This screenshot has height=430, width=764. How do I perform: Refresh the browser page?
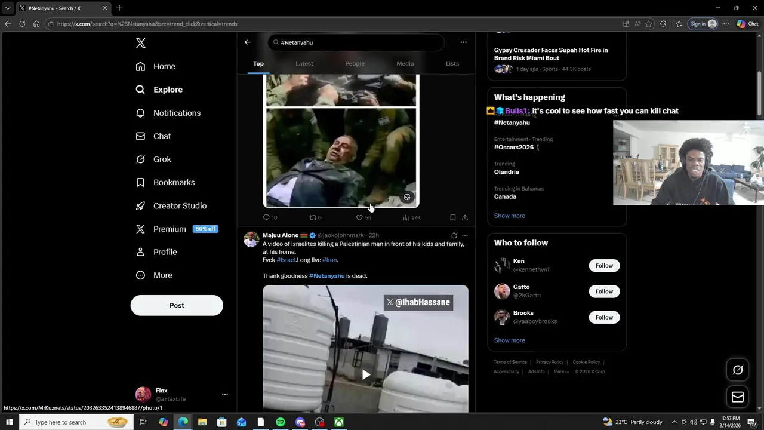pyautogui.click(x=22, y=24)
